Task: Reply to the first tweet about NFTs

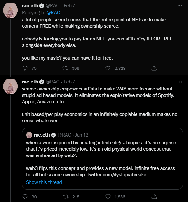Action: pyautogui.click(x=25, y=68)
